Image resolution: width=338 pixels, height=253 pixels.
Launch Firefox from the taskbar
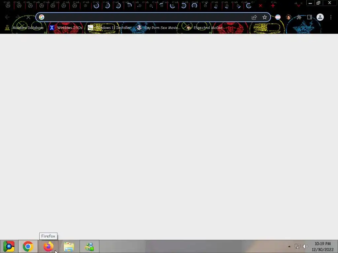tap(48, 246)
